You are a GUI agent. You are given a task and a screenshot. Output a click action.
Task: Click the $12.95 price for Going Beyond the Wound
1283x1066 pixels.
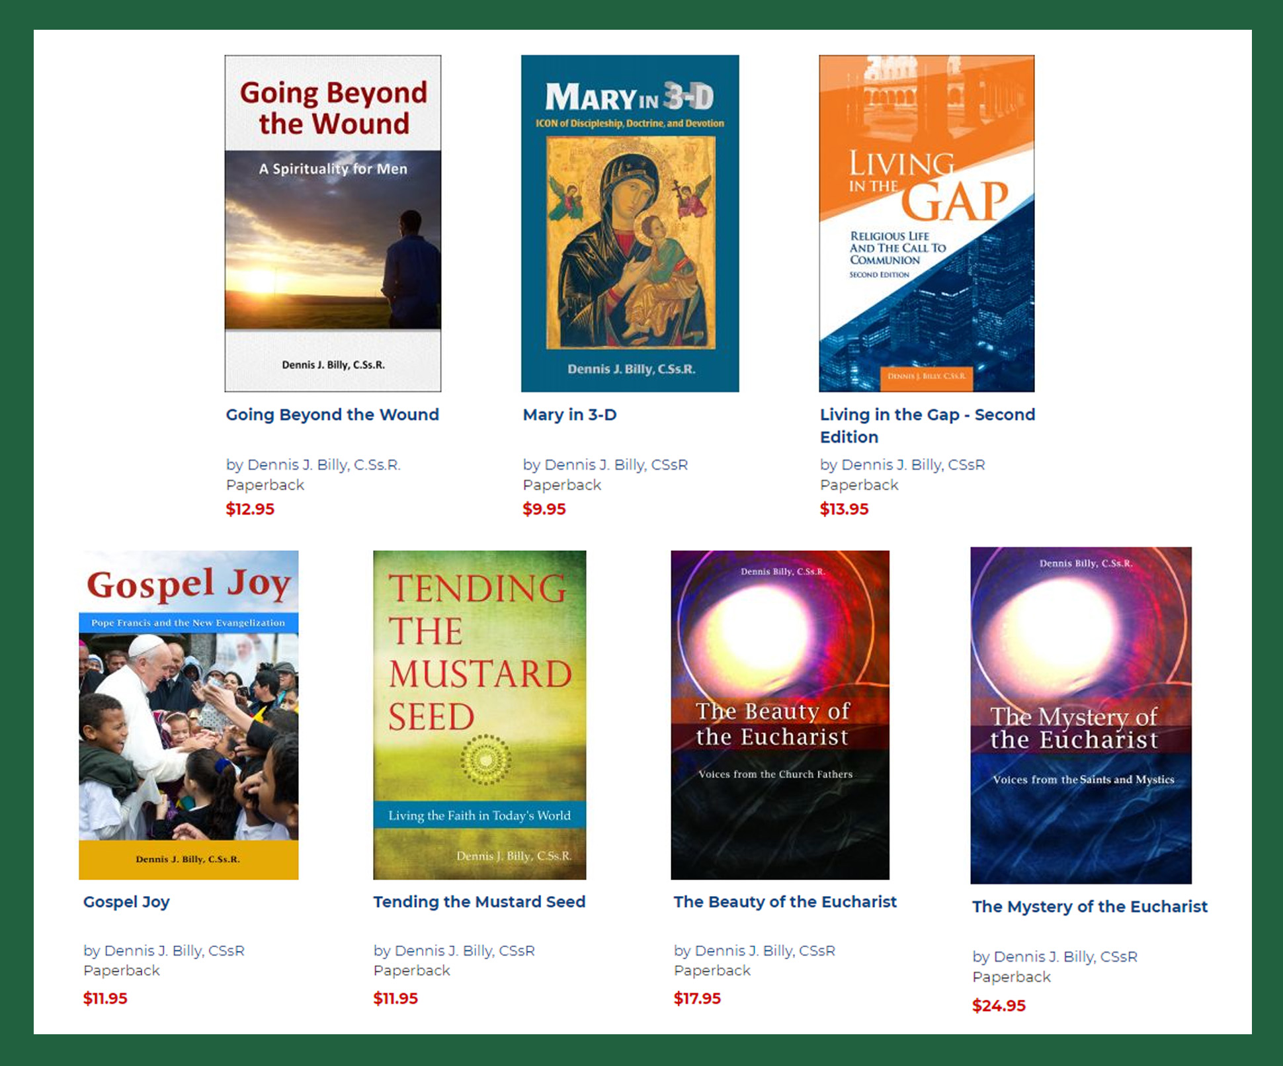tap(250, 509)
